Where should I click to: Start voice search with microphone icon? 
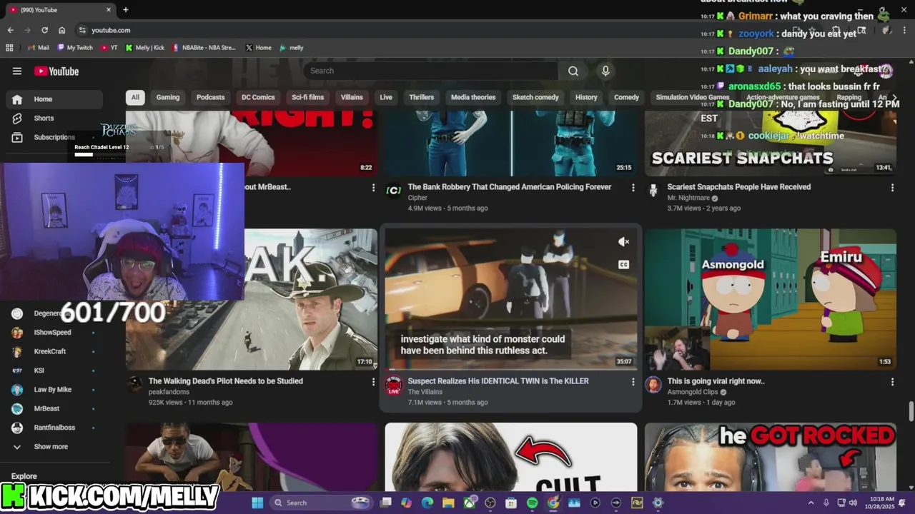coord(605,71)
